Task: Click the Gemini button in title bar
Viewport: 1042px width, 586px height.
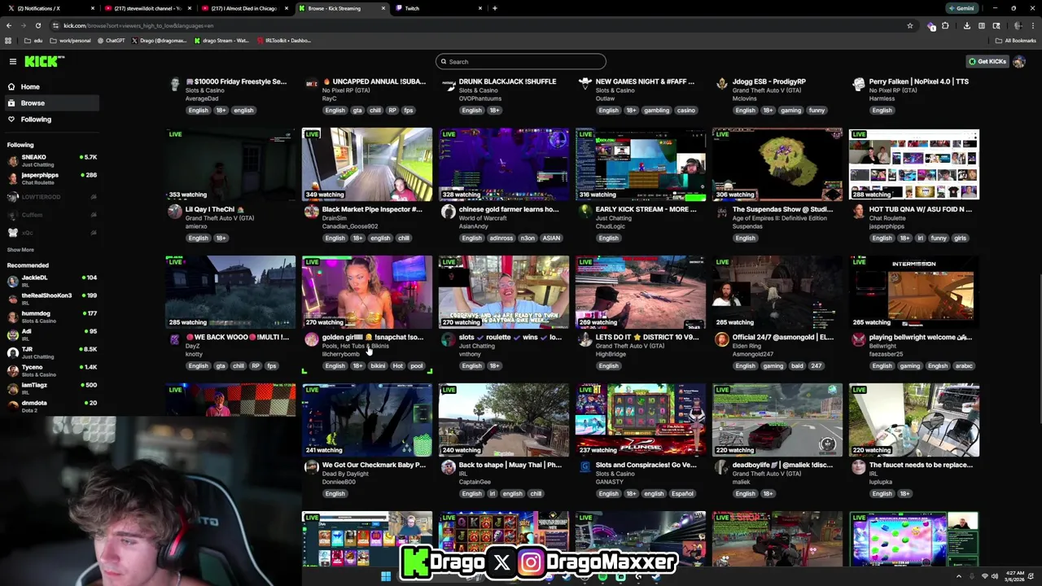Action: coord(961,8)
